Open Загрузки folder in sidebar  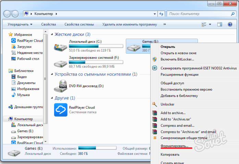point(22,46)
